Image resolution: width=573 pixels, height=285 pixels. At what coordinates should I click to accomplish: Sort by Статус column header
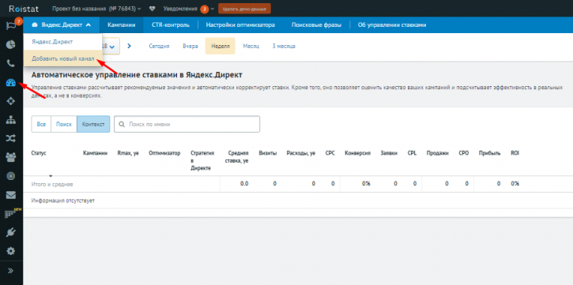[39, 153]
